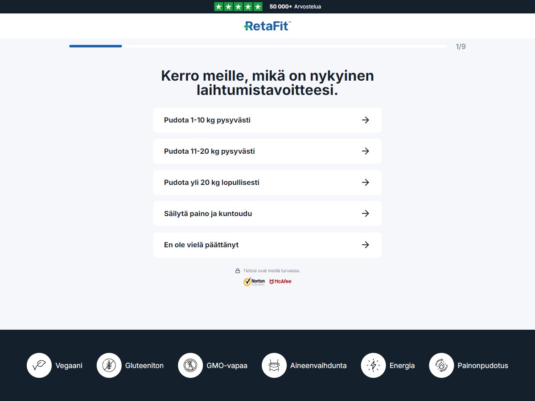This screenshot has width=535, height=401.
Task: Click the green Trustpilot stars rating
Action: click(238, 7)
